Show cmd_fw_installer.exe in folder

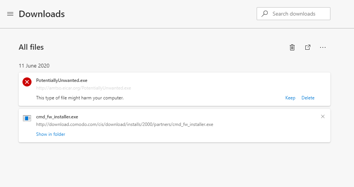pyautogui.click(x=51, y=134)
